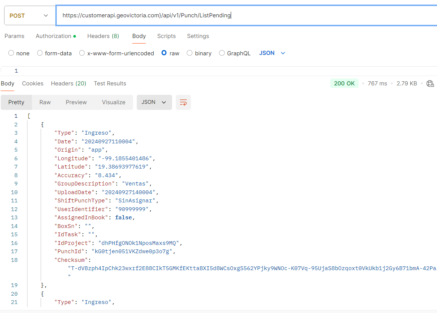Click the Visualize response view button
This screenshot has height=313, width=437.
point(113,102)
